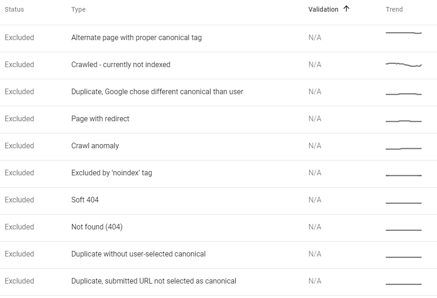Click the trend sparkline for Crawled not indexed
The width and height of the screenshot is (437, 298).
[403, 65]
